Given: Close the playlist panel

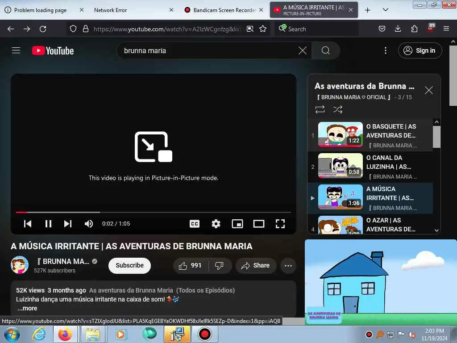Looking at the screenshot, I should [x=429, y=90].
